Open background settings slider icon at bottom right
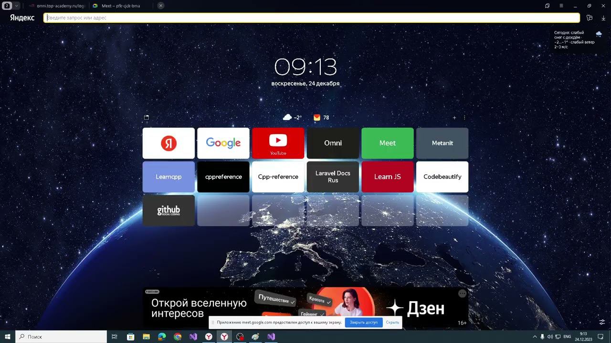Viewport: 611px width, 343px height. 602,322
